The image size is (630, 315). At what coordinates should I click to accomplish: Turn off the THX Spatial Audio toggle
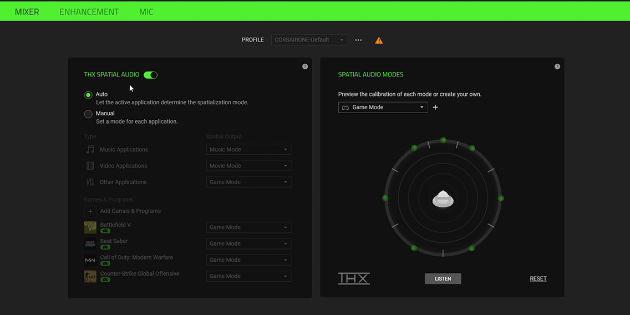pos(151,75)
